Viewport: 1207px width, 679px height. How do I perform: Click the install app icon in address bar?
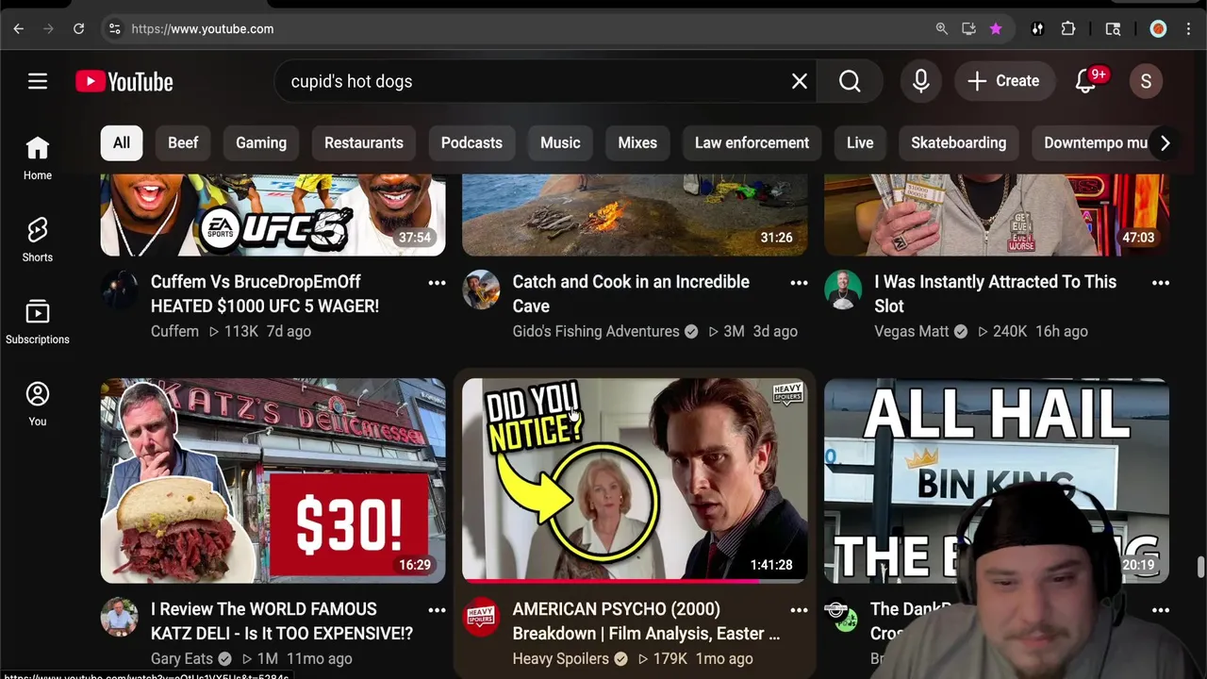[x=968, y=29]
